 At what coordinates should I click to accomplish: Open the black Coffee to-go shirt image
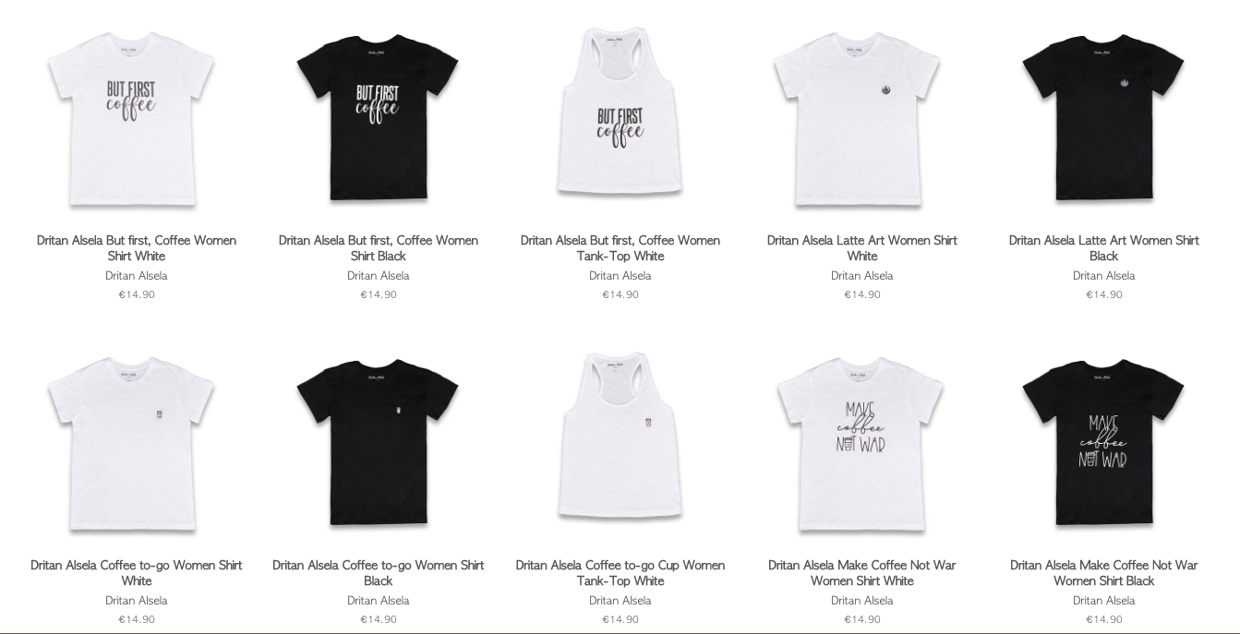(378, 444)
